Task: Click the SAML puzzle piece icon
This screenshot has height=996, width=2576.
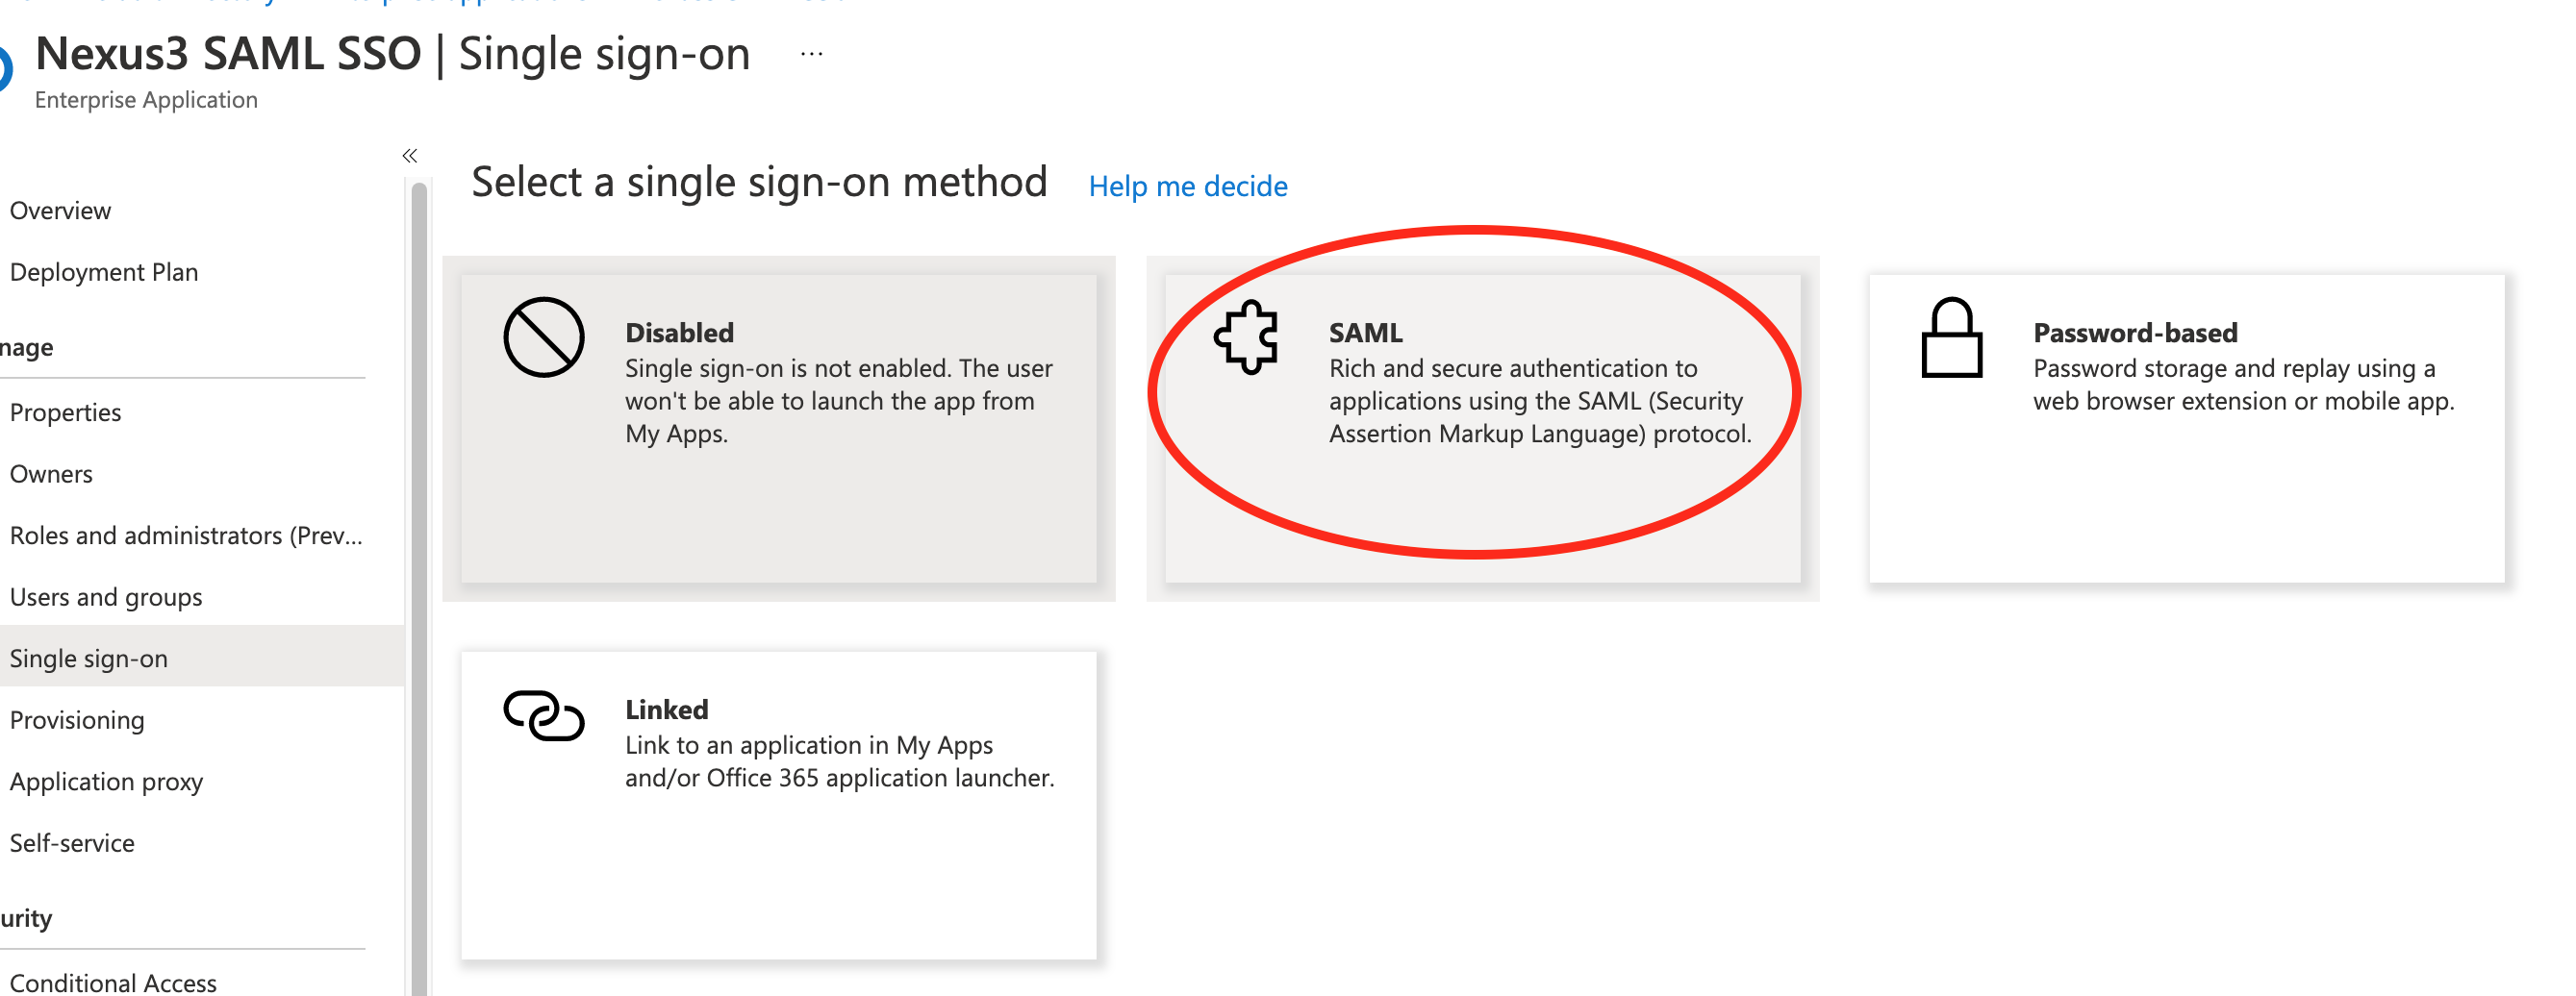Action: [1246, 337]
